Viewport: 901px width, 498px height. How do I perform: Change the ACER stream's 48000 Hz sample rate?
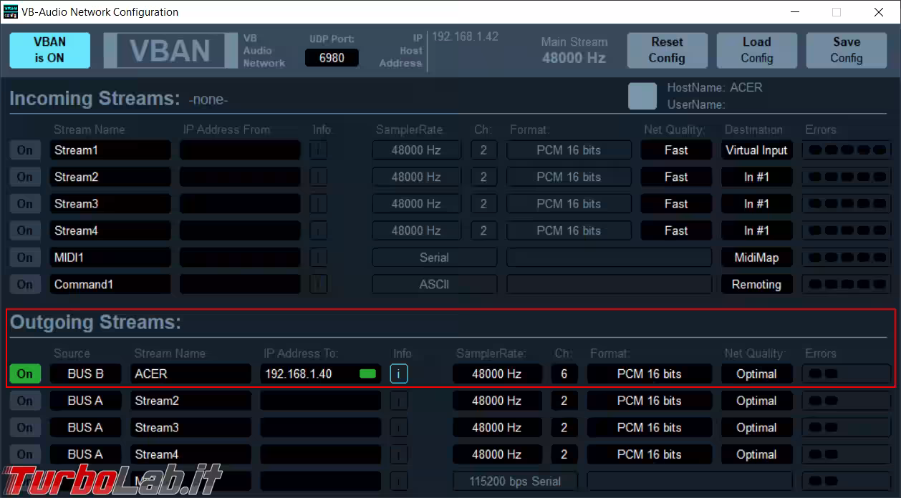[x=496, y=373]
